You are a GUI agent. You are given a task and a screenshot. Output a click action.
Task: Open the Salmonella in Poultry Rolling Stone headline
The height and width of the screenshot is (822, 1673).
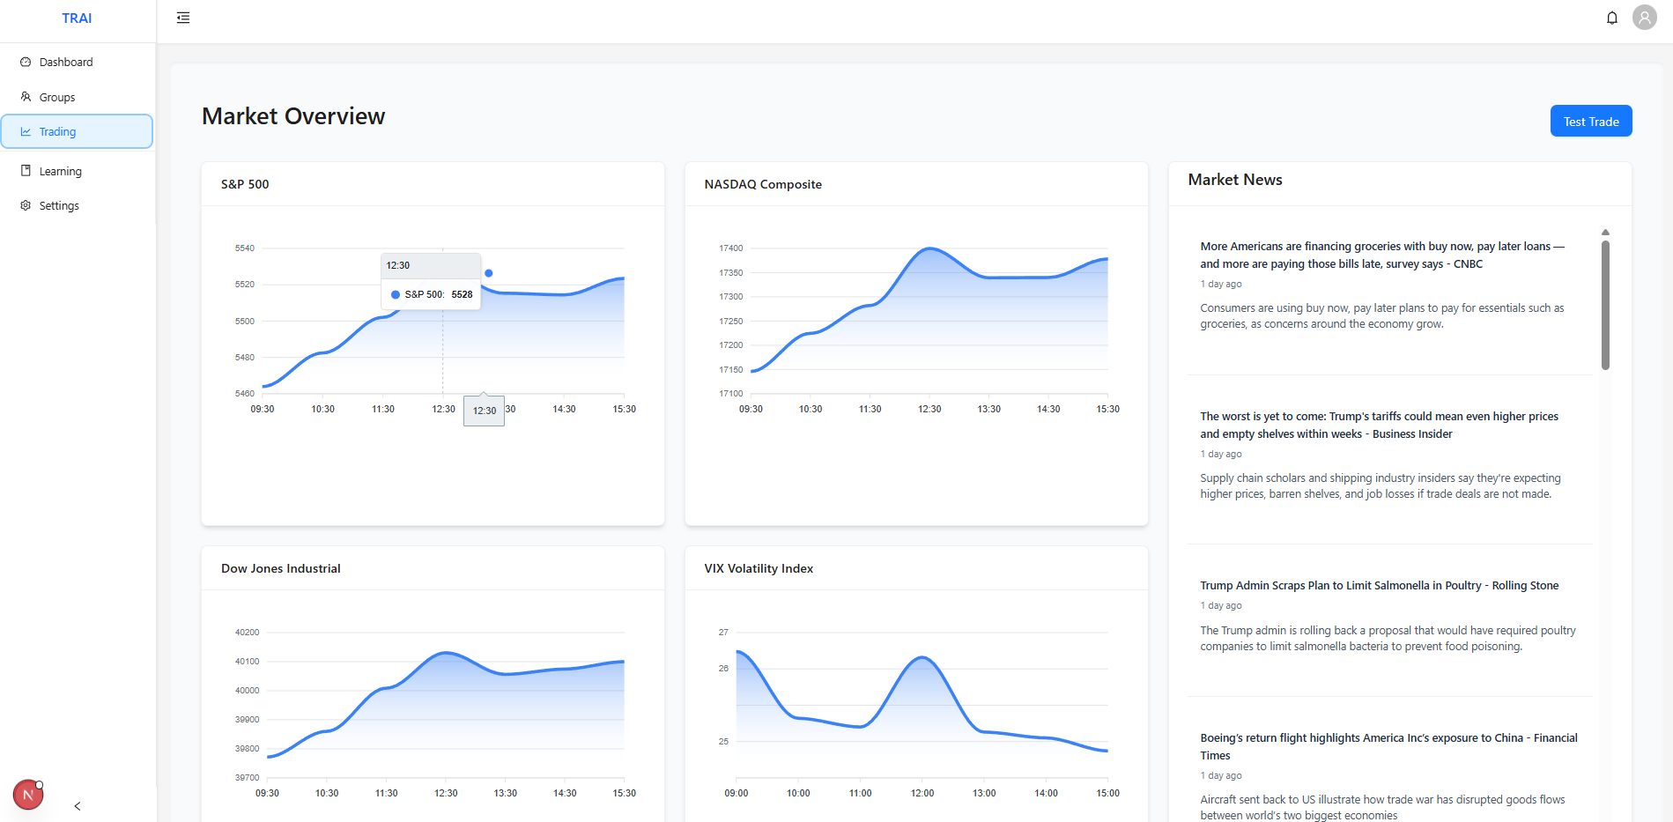pyautogui.click(x=1379, y=585)
